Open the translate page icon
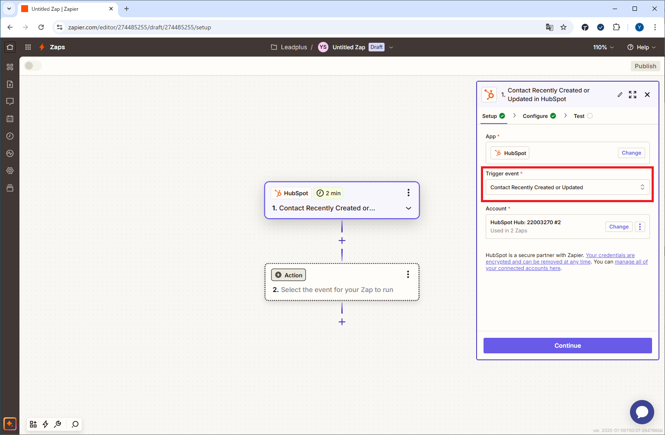 click(550, 27)
